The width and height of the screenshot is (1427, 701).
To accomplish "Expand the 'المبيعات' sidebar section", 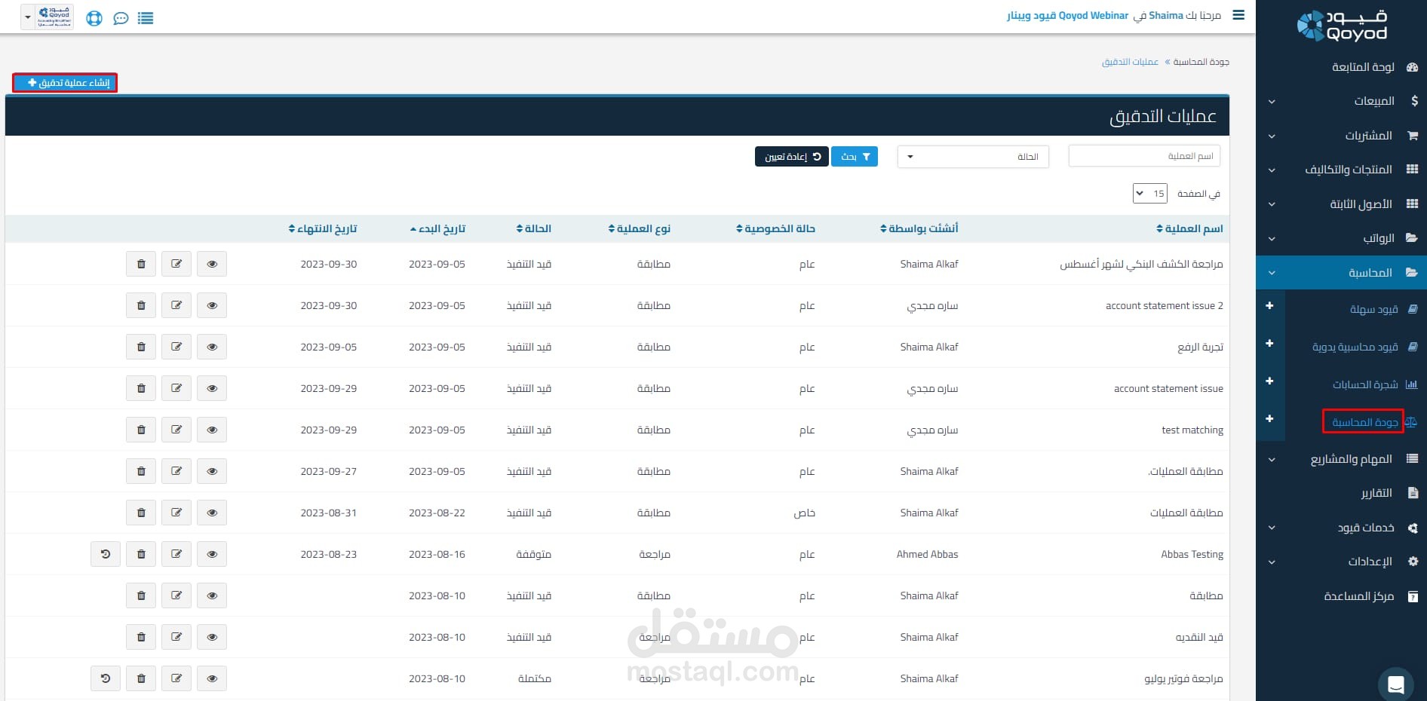I will (x=1342, y=101).
